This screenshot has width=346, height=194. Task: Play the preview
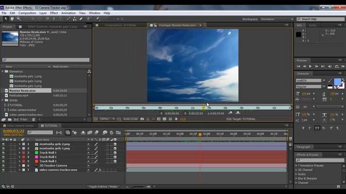tap(310, 66)
